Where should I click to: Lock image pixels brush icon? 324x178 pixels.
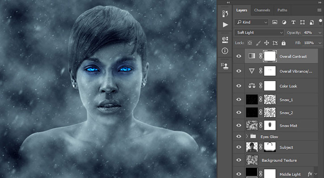(x=258, y=43)
